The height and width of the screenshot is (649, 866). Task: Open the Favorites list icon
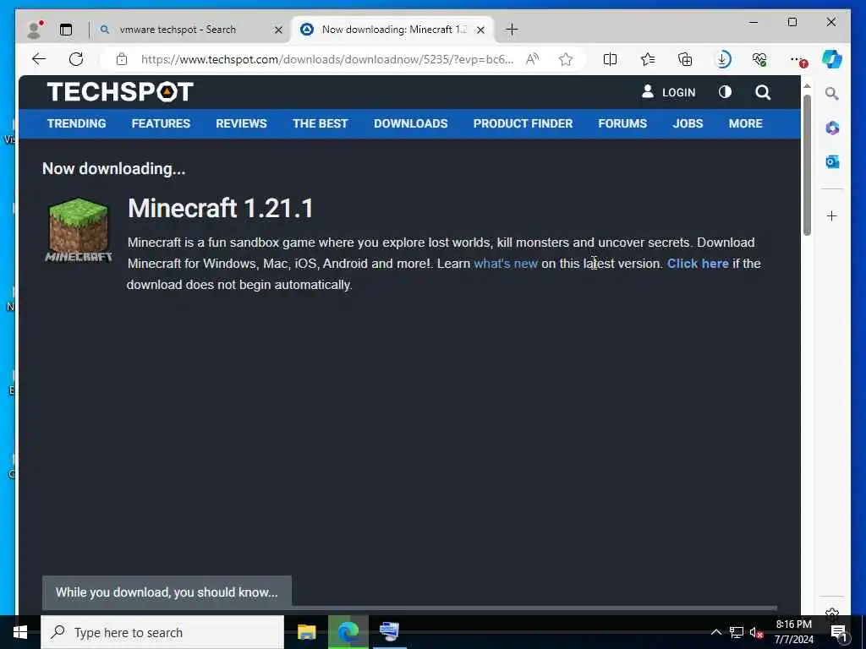coord(647,59)
